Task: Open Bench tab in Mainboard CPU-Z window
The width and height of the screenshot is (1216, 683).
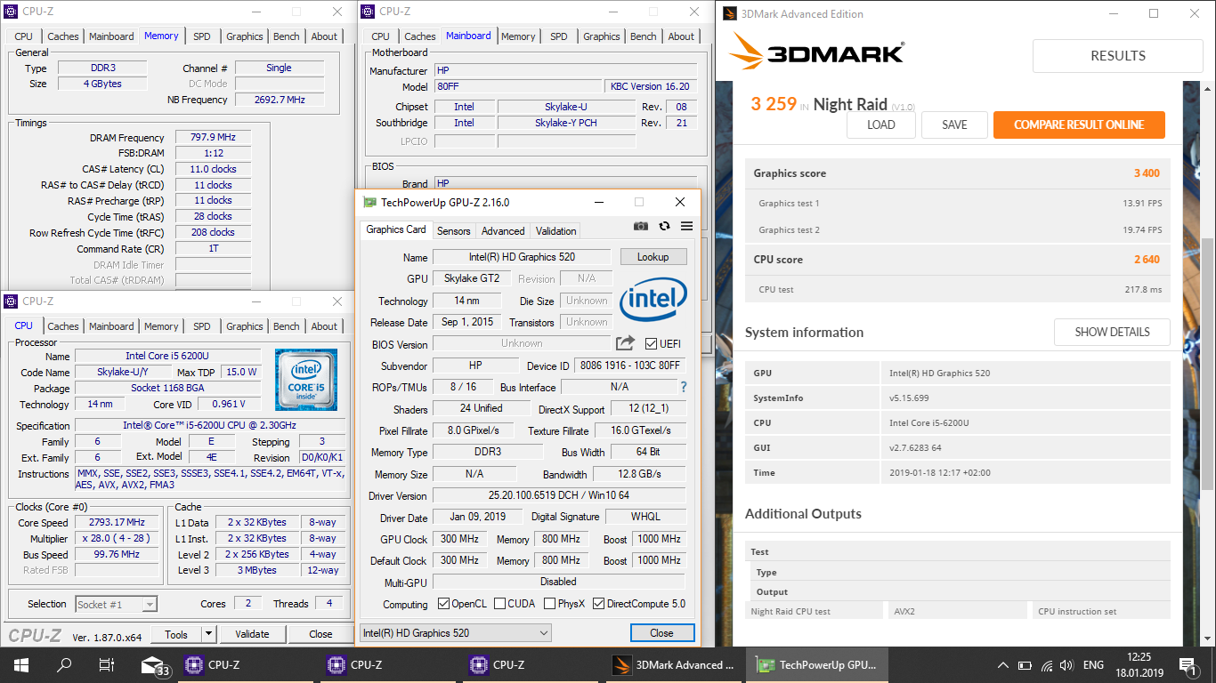Action: coord(643,36)
